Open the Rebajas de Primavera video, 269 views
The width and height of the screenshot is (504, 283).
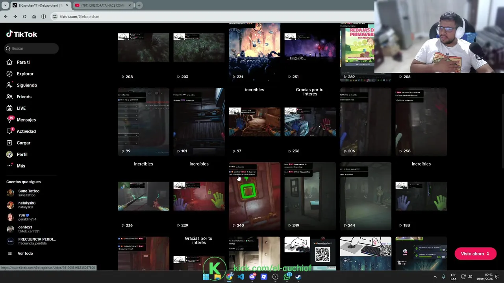tap(357, 52)
